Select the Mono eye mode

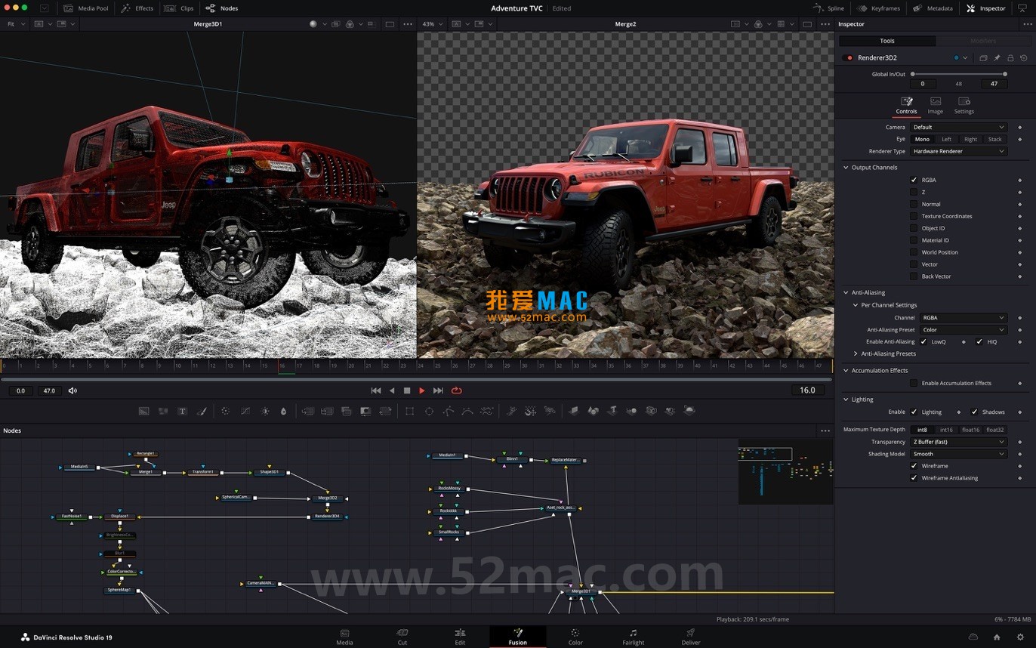(x=922, y=139)
